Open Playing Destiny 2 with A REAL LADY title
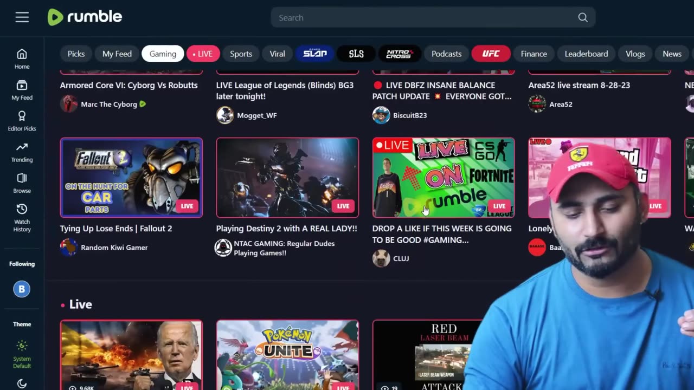This screenshot has width=694, height=390. [286, 229]
